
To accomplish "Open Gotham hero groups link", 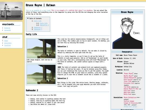I will click(130, 107).
